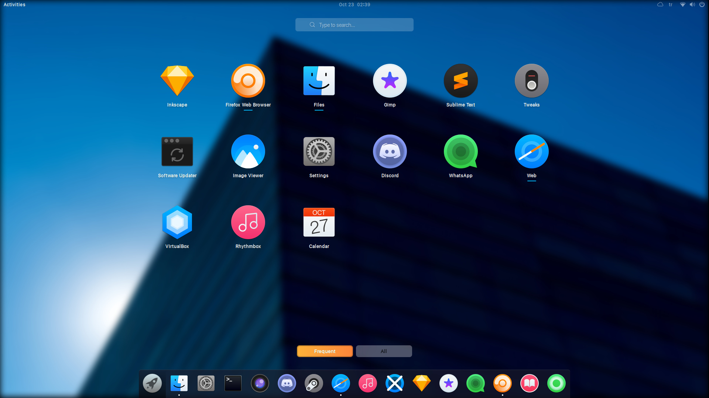The image size is (709, 398).
Task: Open Inkscape from the app grid
Action: point(177,81)
